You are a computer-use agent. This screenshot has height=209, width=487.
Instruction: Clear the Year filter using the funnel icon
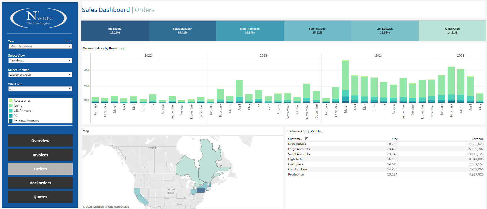(66, 41)
